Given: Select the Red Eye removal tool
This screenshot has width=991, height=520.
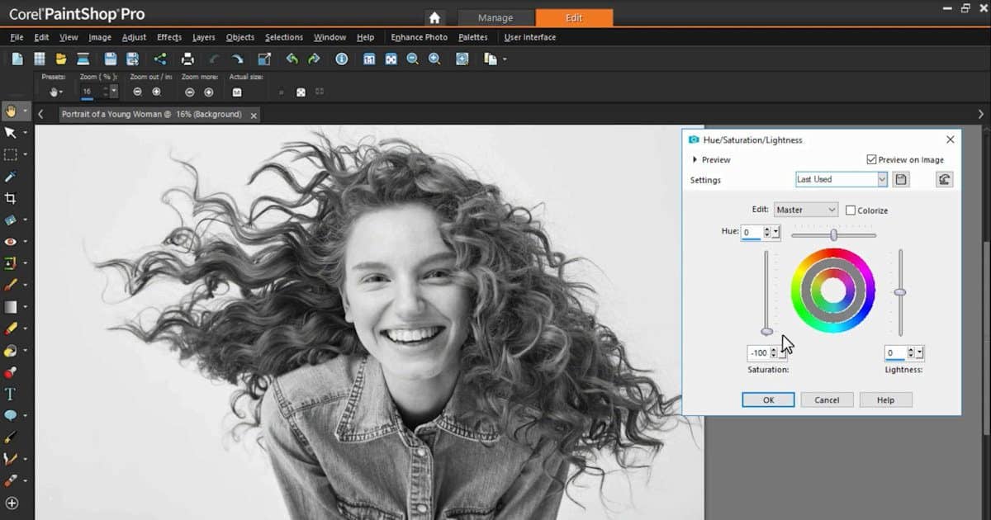Looking at the screenshot, I should 12,241.
